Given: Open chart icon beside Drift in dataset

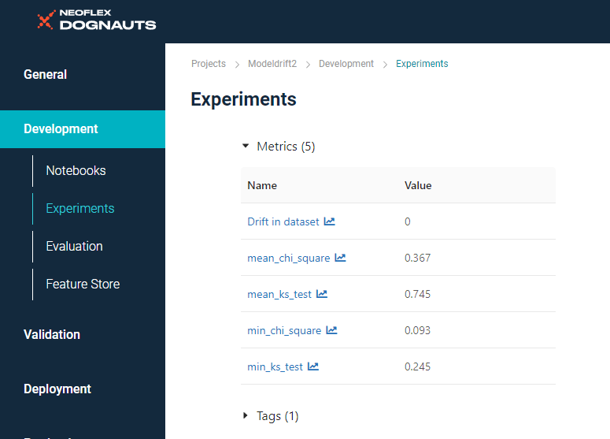Looking at the screenshot, I should click(x=329, y=221).
